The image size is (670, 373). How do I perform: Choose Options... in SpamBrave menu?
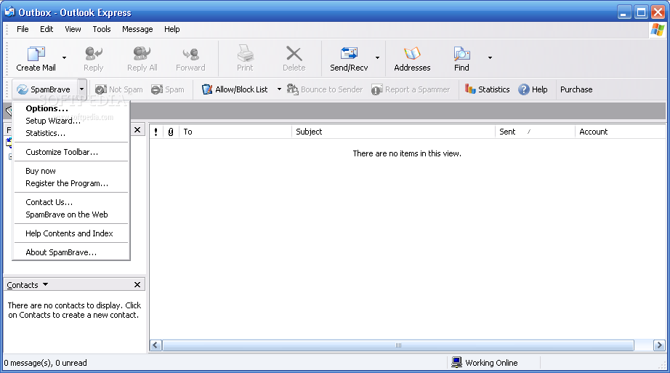click(x=71, y=108)
